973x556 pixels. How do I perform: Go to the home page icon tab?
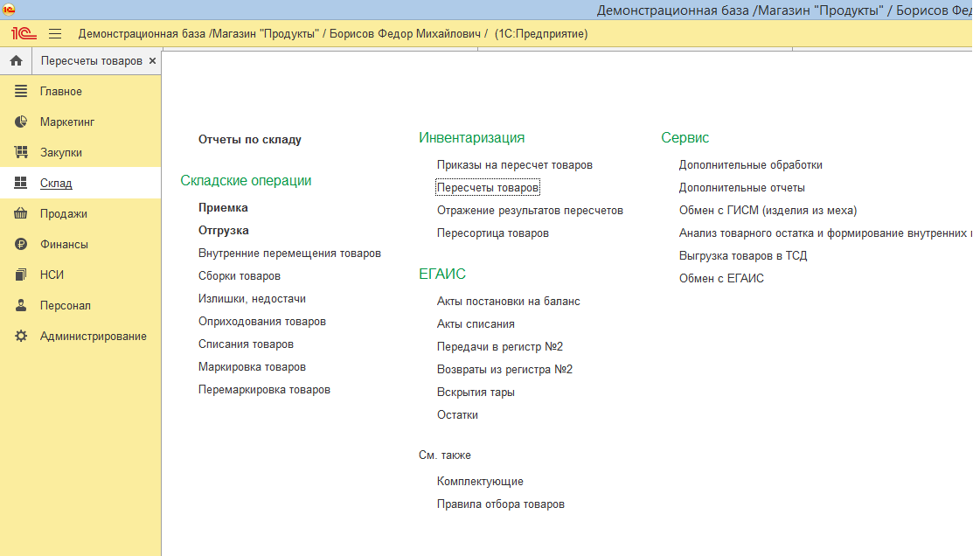16,61
